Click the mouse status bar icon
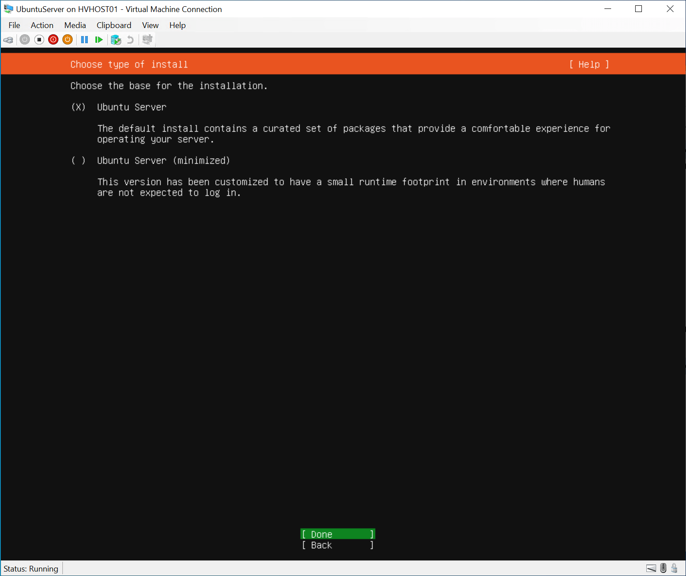The height and width of the screenshot is (576, 686). 663,568
